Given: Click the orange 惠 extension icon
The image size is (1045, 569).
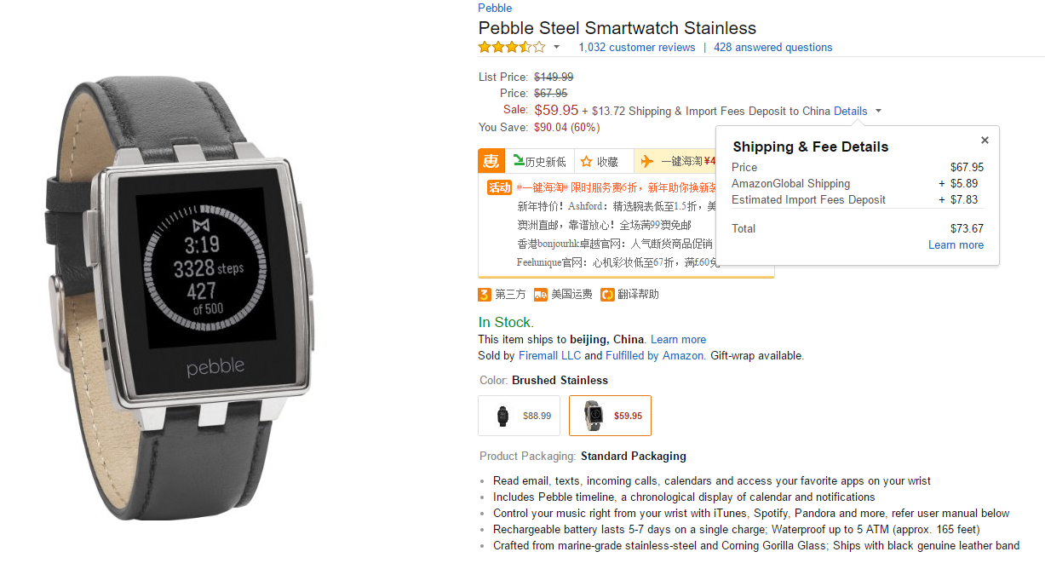Looking at the screenshot, I should [491, 161].
